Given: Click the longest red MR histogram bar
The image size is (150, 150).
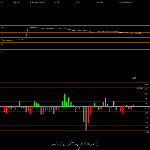Looking at the screenshot, I should coord(86,118).
